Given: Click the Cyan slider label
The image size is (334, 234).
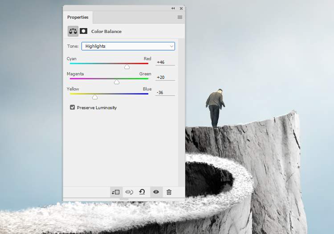Looking at the screenshot, I should click(x=72, y=59).
